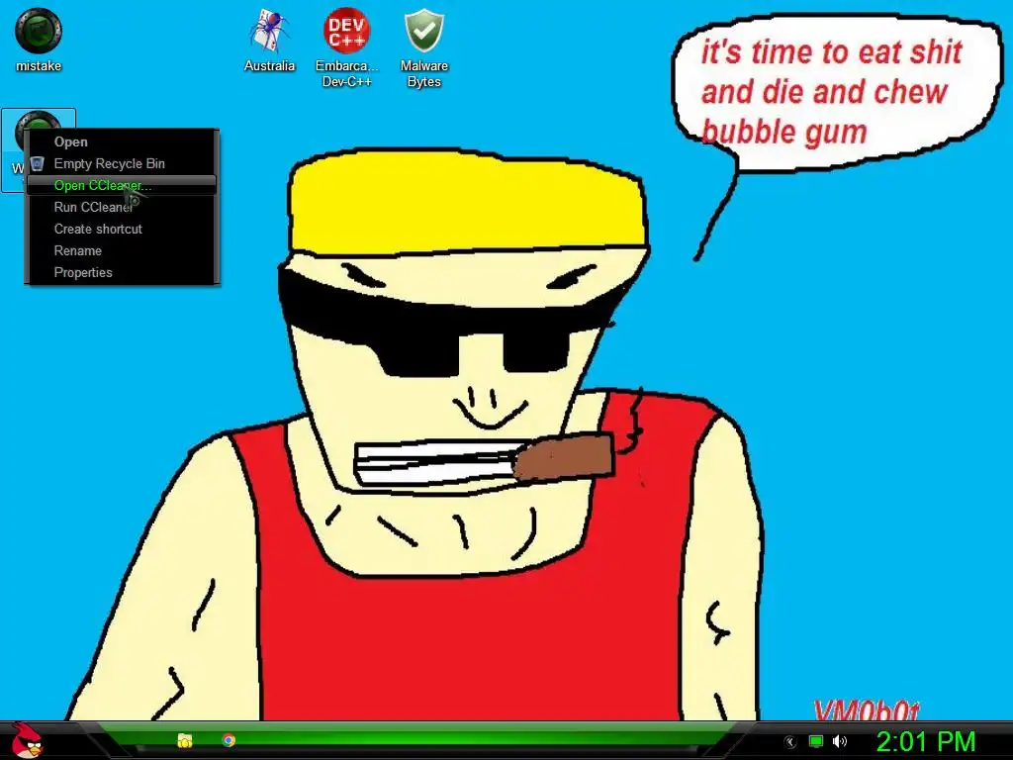Click the green monitor tray icon

tap(816, 741)
